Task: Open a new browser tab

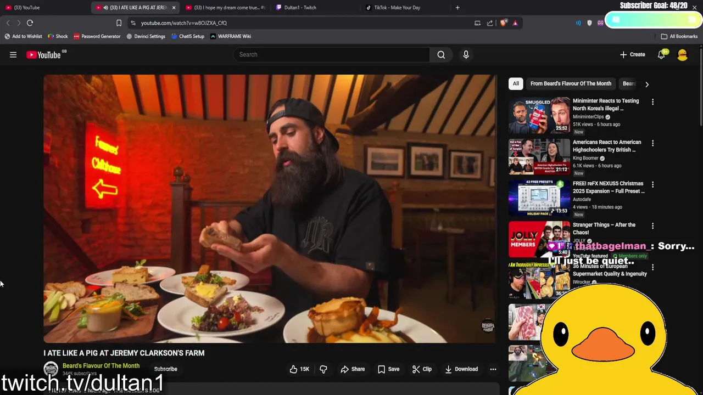Action: tap(457, 8)
